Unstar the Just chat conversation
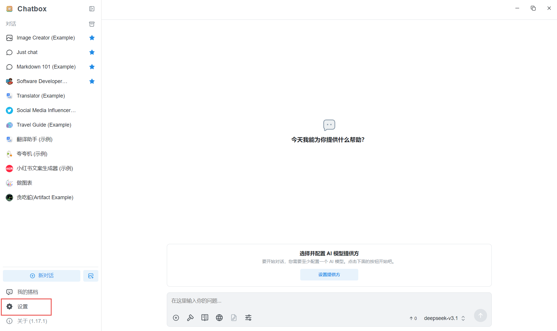The width and height of the screenshot is (557, 331). pyautogui.click(x=92, y=52)
